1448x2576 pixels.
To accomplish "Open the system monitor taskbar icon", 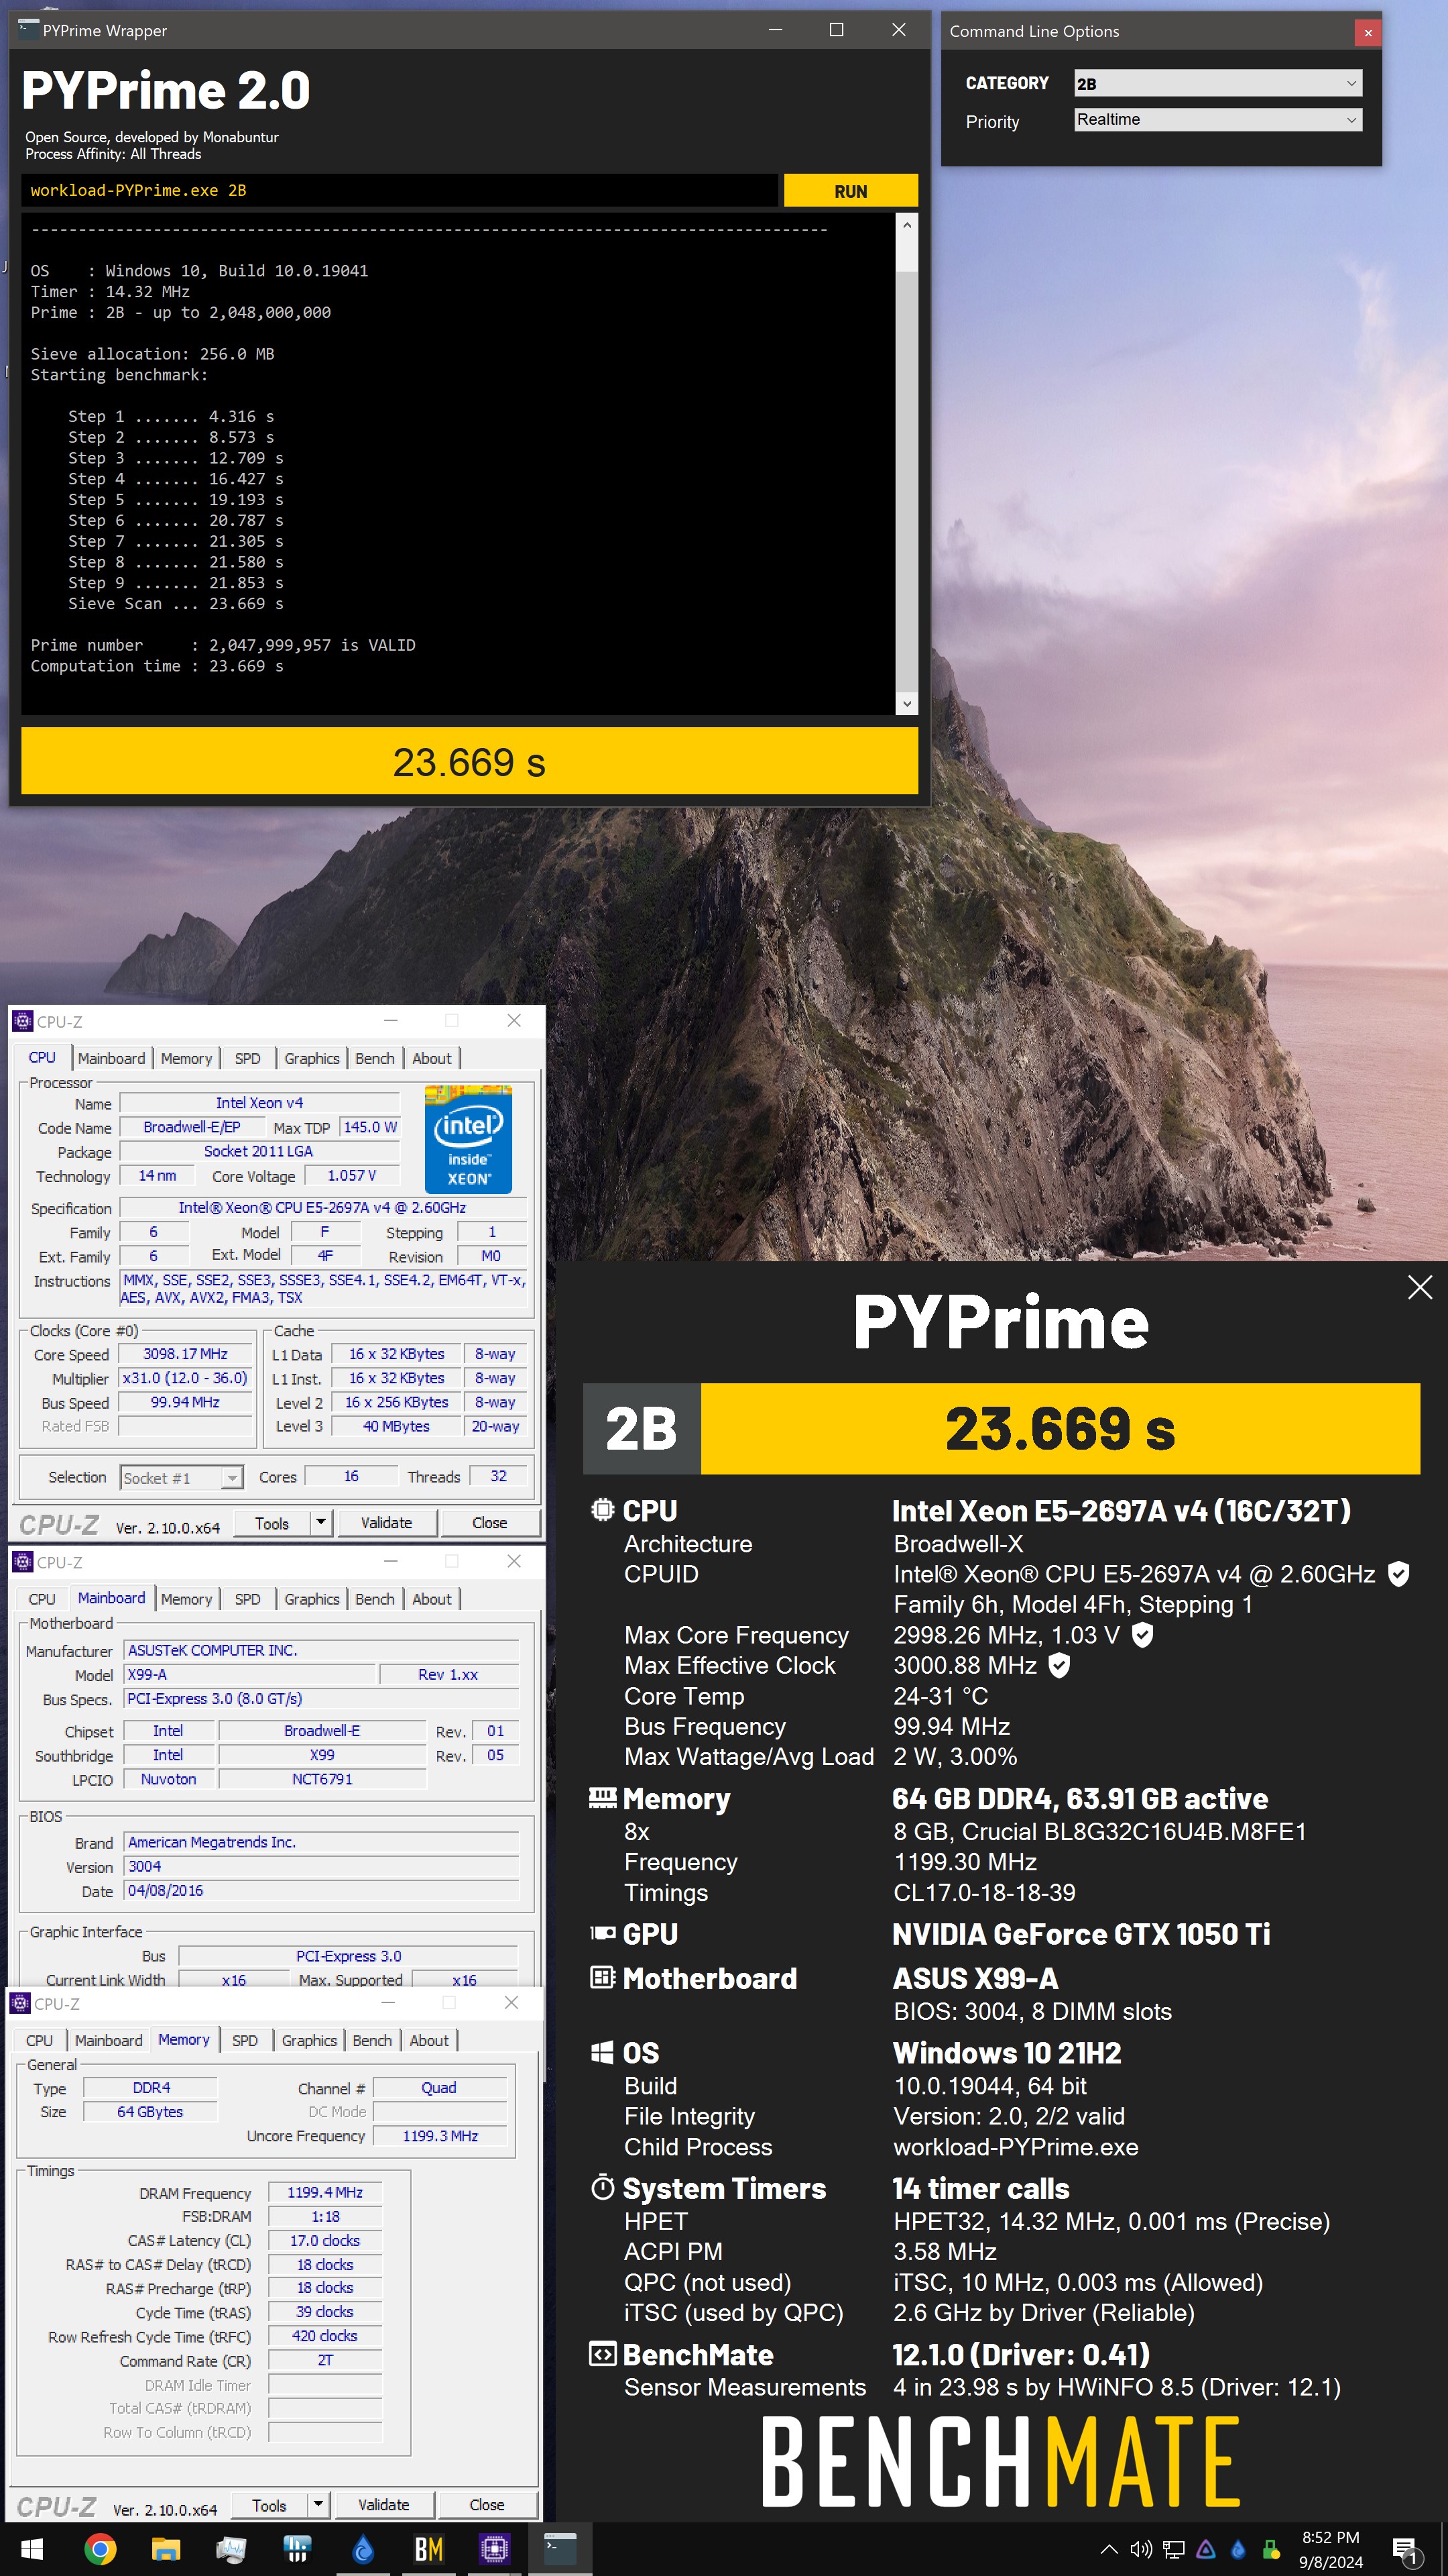I will (231, 2549).
